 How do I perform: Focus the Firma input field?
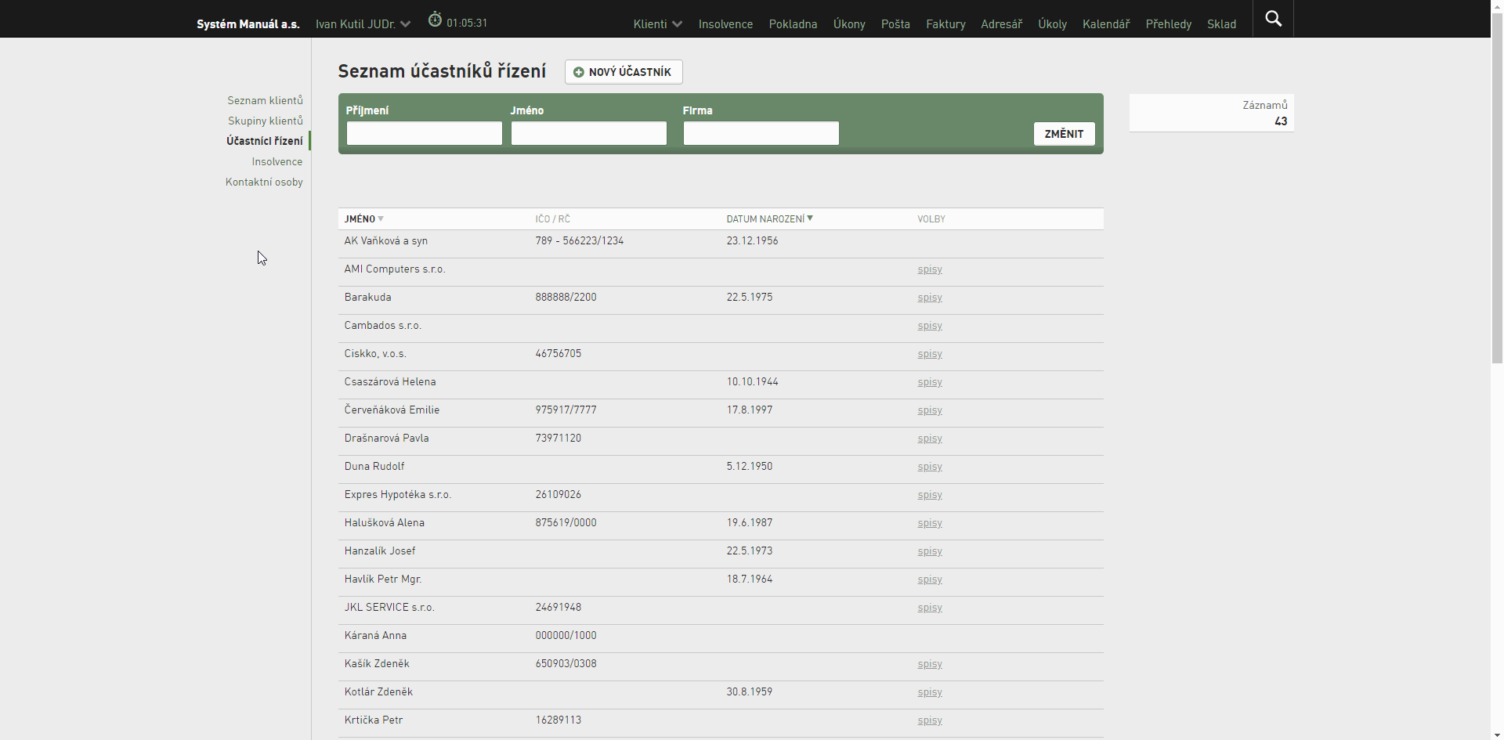[761, 133]
